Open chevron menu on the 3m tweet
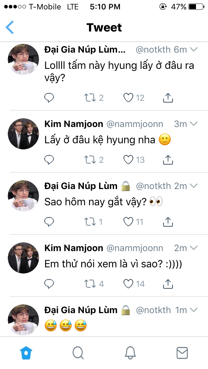 194,124
